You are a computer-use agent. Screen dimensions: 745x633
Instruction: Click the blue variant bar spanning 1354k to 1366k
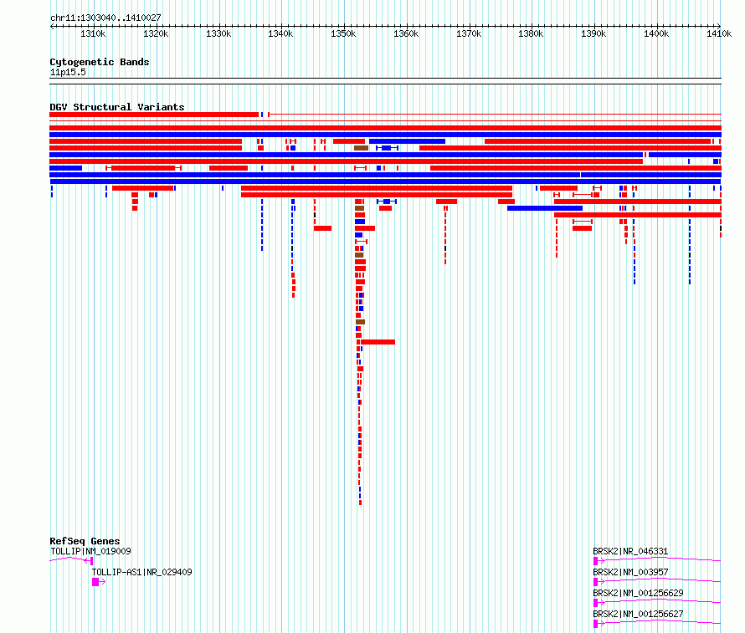[407, 141]
